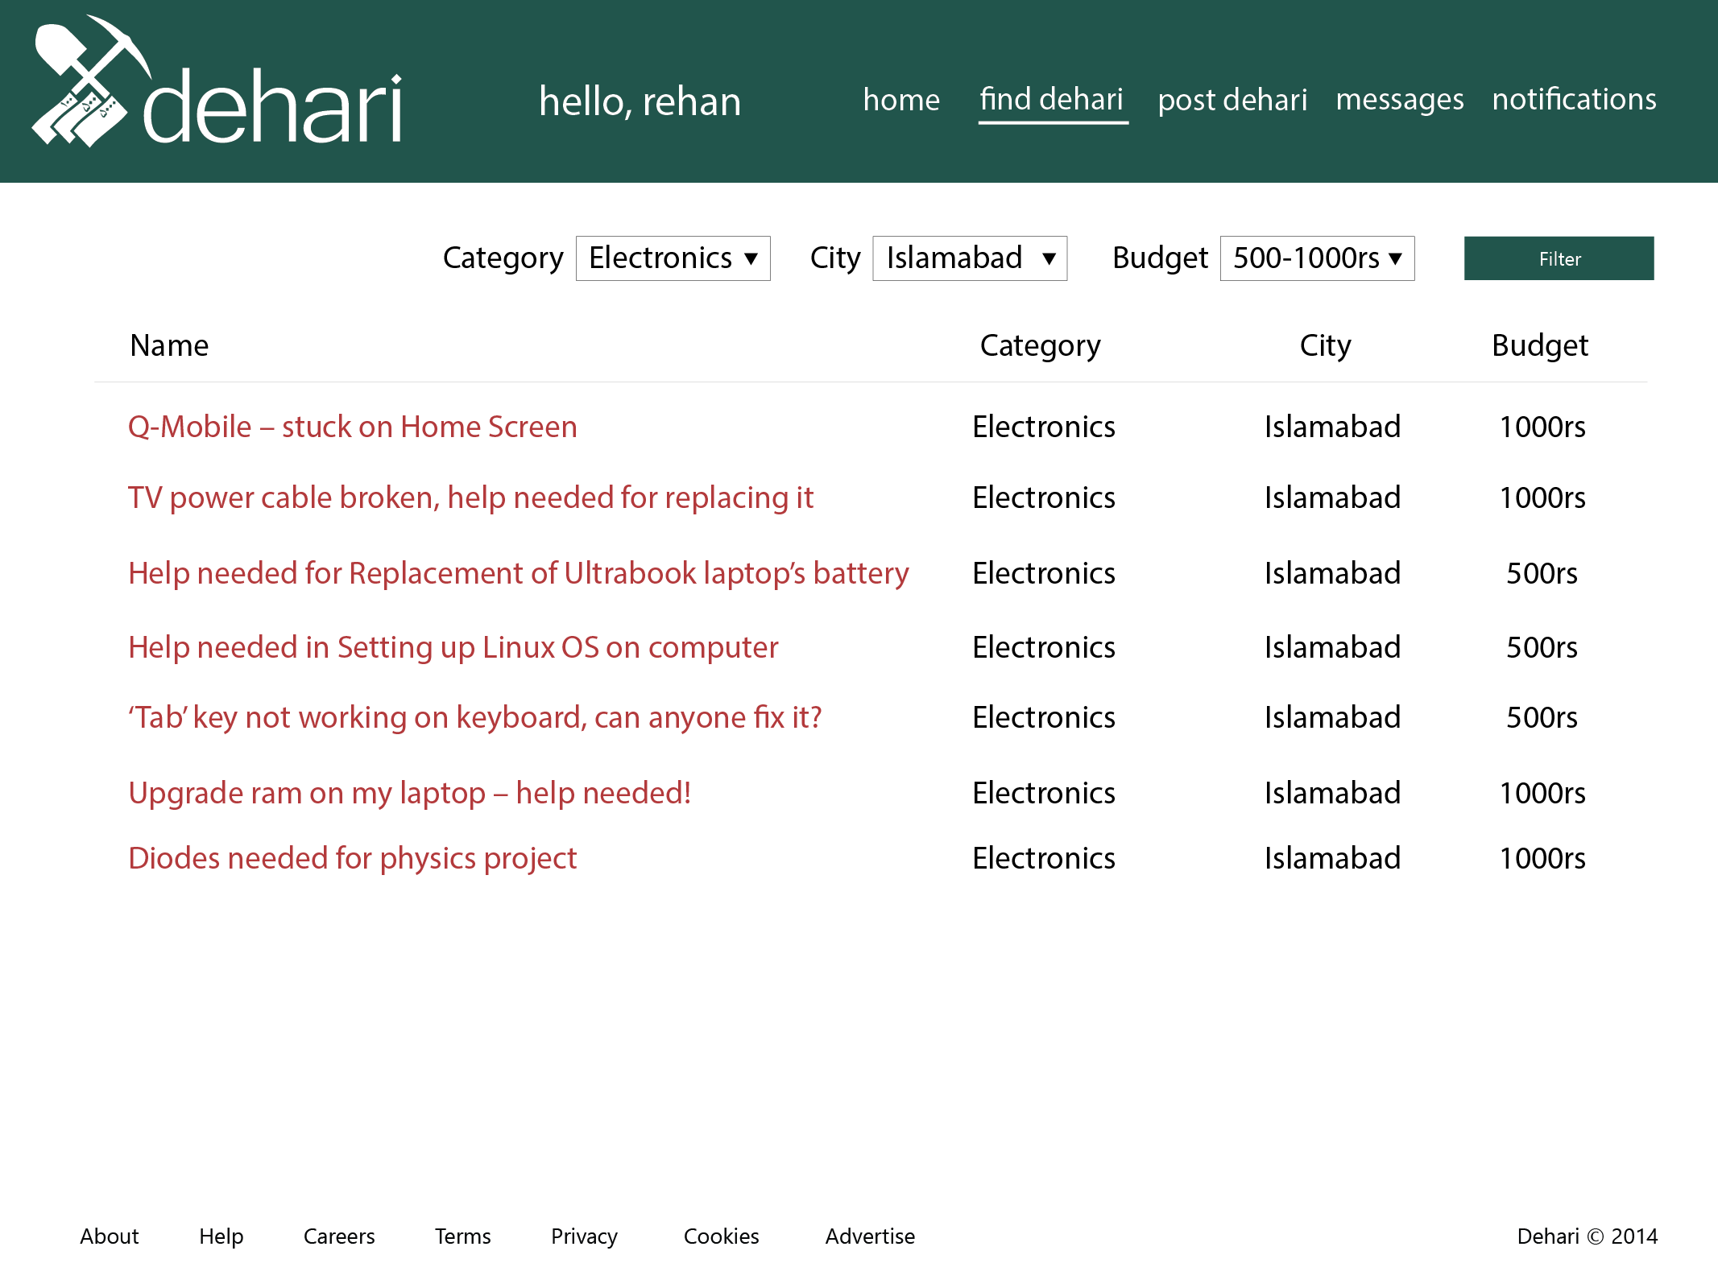Open the post dehari page

click(x=1232, y=100)
